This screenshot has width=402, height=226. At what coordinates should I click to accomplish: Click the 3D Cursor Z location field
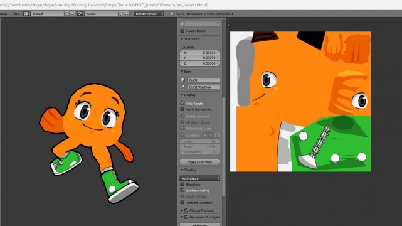coord(199,63)
